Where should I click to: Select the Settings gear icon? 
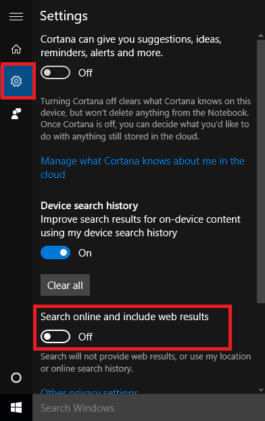tap(16, 81)
